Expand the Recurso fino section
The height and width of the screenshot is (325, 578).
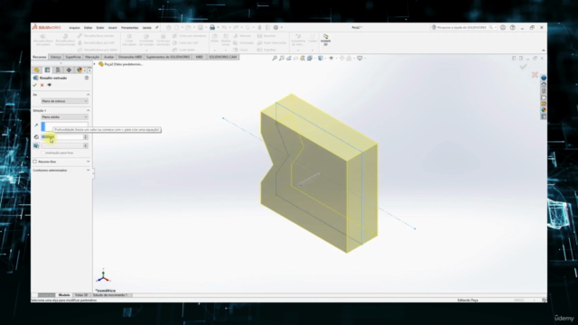89,162
